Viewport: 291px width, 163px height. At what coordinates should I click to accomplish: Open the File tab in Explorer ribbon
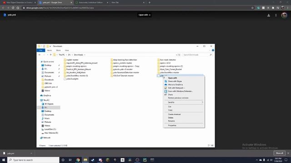41,50
